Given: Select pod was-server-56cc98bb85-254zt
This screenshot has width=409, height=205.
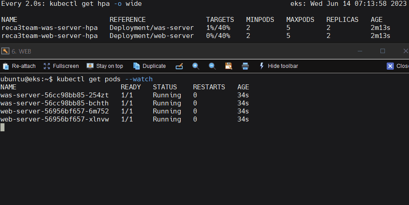Looking at the screenshot, I should [54, 95].
